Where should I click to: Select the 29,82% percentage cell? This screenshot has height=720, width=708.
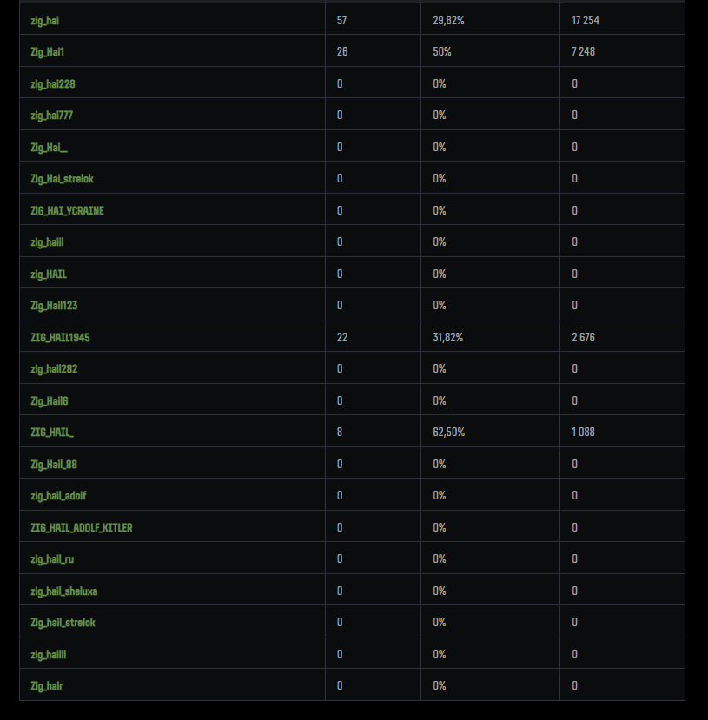(x=448, y=20)
